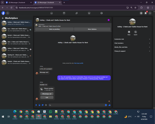
Task: Open Ashley conversation in chat list
Action: 16,23
